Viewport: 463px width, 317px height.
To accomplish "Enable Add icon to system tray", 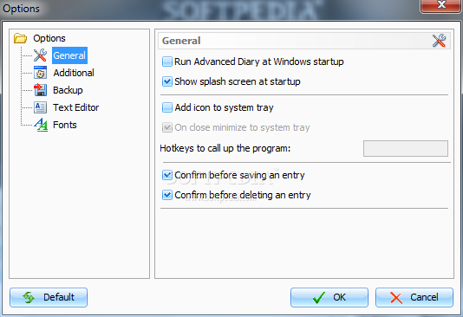I will pos(167,107).
